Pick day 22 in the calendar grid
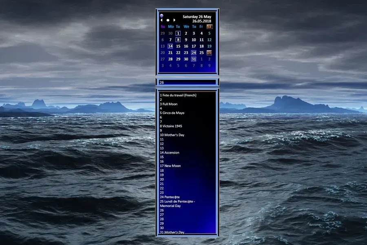The image size is (367, 245). (x=178, y=53)
